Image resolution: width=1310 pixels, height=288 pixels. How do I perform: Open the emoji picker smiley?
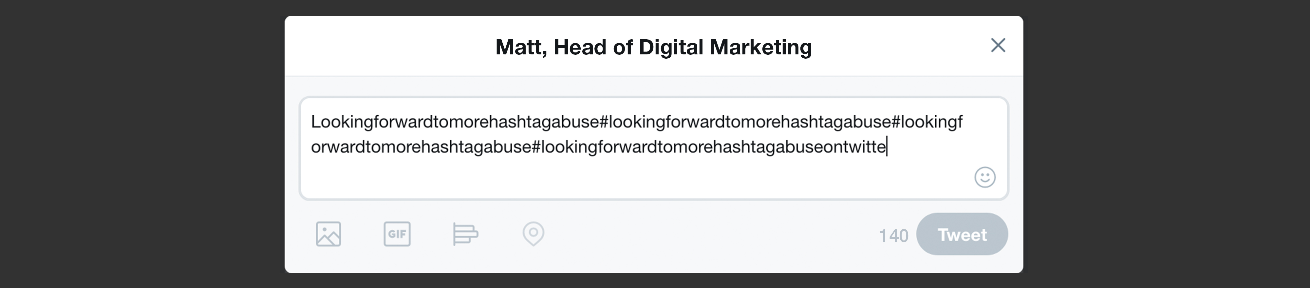(984, 178)
